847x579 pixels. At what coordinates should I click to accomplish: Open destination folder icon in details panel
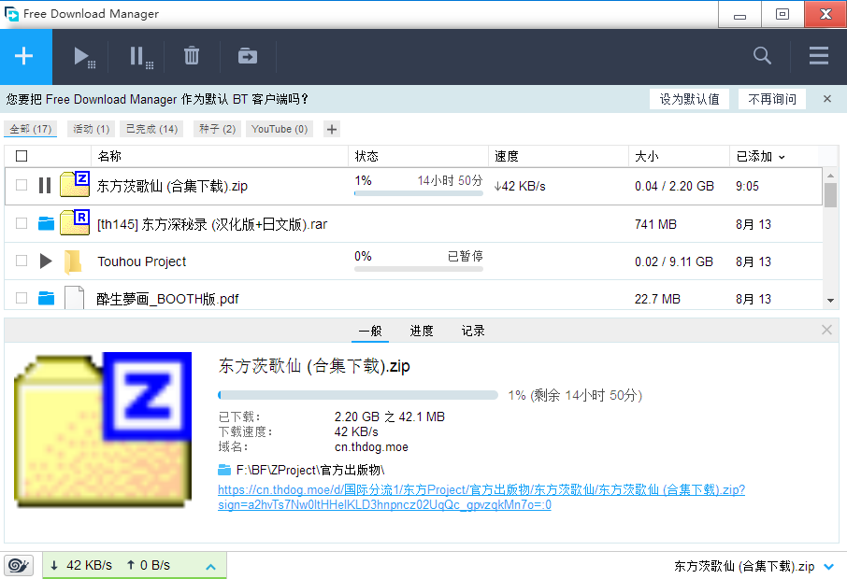pyautogui.click(x=224, y=470)
